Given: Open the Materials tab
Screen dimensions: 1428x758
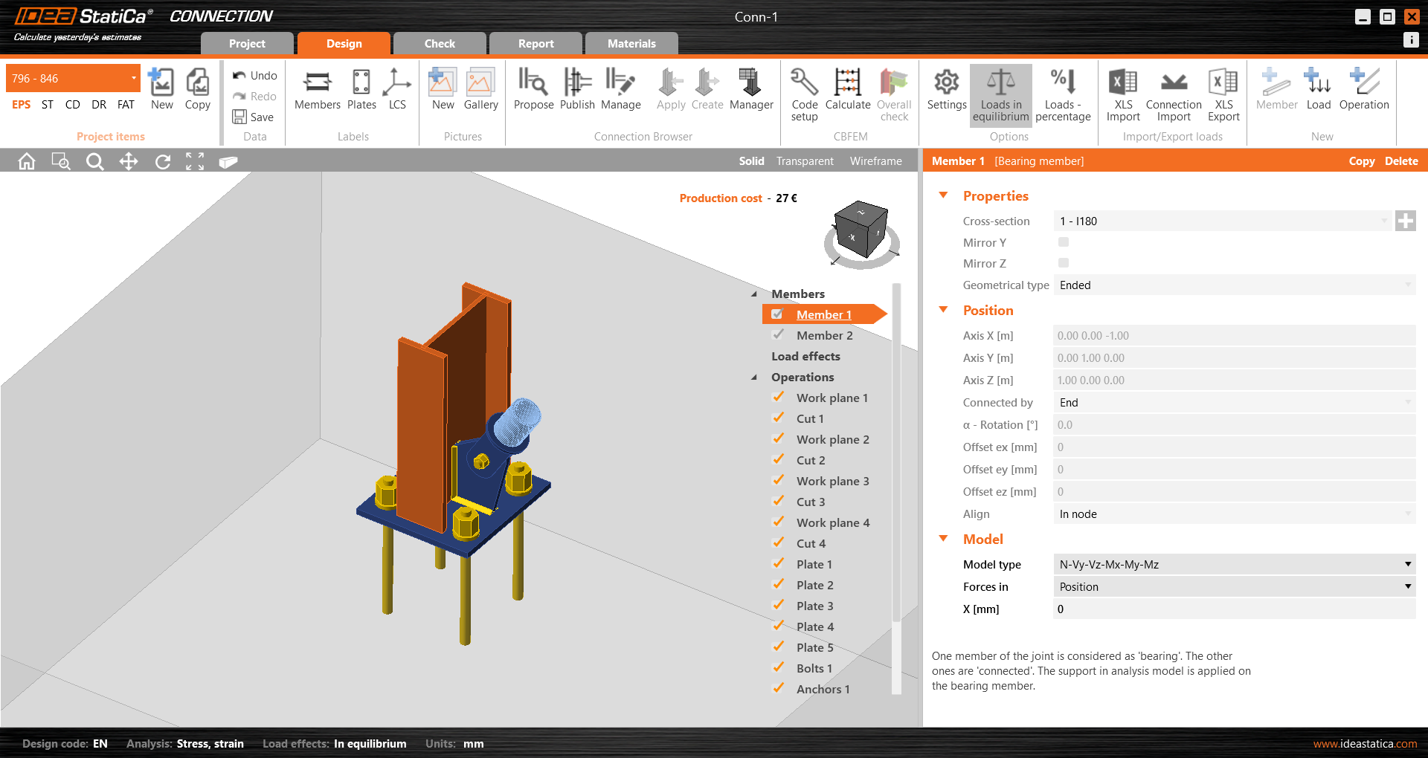Looking at the screenshot, I should (631, 43).
